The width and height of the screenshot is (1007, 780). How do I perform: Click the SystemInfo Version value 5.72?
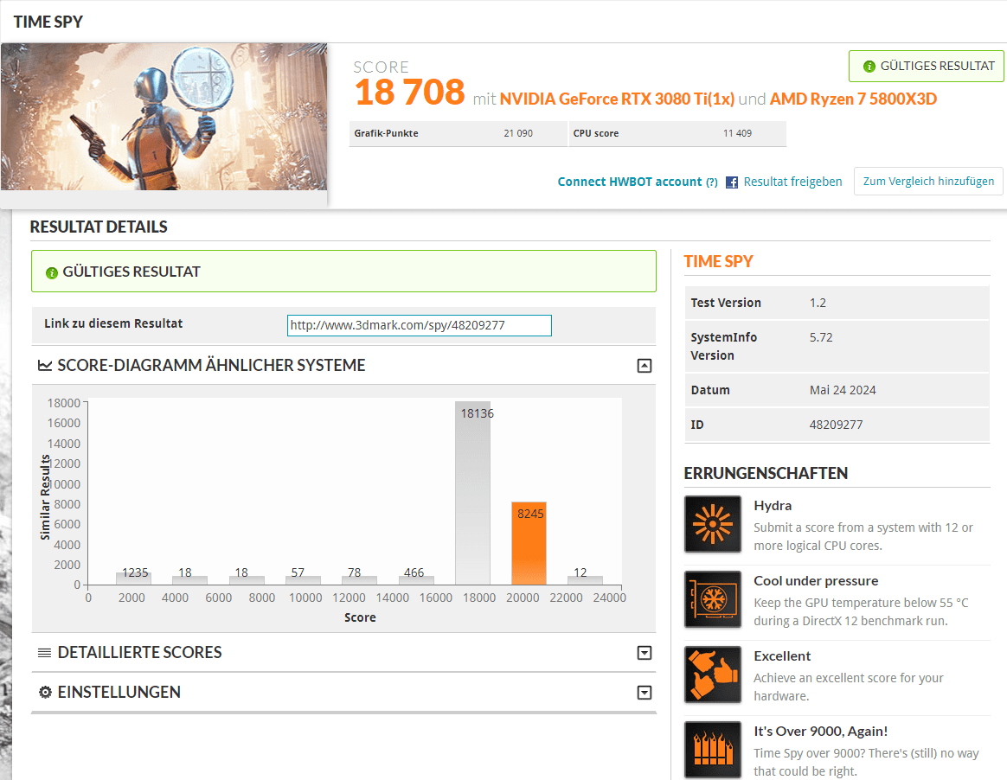click(821, 337)
